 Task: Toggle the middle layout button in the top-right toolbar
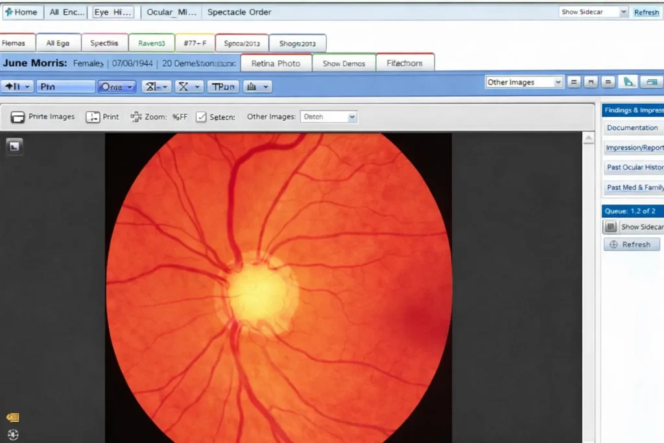pyautogui.click(x=591, y=82)
